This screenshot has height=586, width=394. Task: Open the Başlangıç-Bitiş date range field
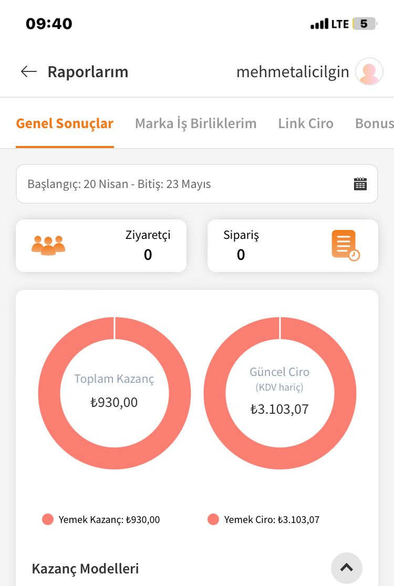pyautogui.click(x=196, y=184)
